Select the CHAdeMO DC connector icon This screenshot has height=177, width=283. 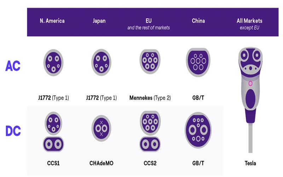pyautogui.click(x=101, y=129)
